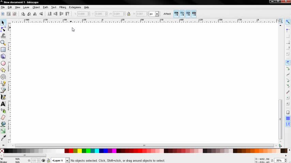The height and width of the screenshot is (163, 291).
Task: Select the Node editing tool
Action: tap(3, 29)
